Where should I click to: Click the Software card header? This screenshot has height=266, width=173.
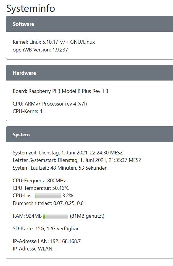pyautogui.click(x=23, y=24)
